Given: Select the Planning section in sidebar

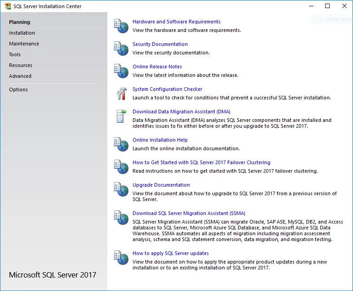Looking at the screenshot, I should pyautogui.click(x=20, y=22).
